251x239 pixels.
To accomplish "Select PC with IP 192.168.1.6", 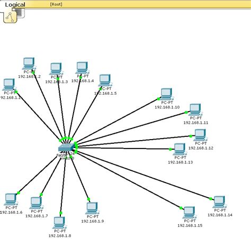I will pyautogui.click(x=11, y=199).
